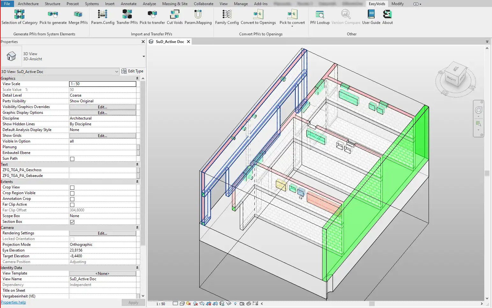Open the User Guide

click(x=371, y=14)
